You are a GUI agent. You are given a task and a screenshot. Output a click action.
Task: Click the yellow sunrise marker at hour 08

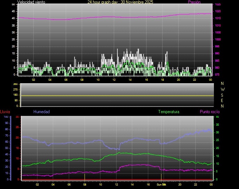click(x=85, y=177)
